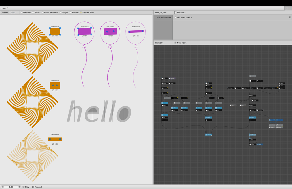Viewport: 292px width, 189px height.
Task: Select the rendered combine node with white corner
Action: tap(208, 135)
